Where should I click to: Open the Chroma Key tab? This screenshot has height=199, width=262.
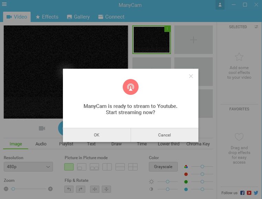(198, 144)
